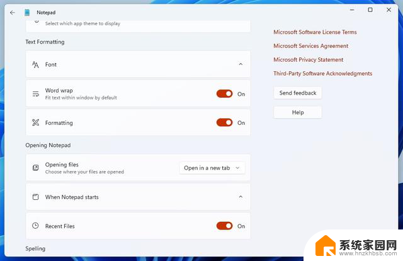Click the Notepad app icon in title bar
403x261 pixels.
point(27,13)
